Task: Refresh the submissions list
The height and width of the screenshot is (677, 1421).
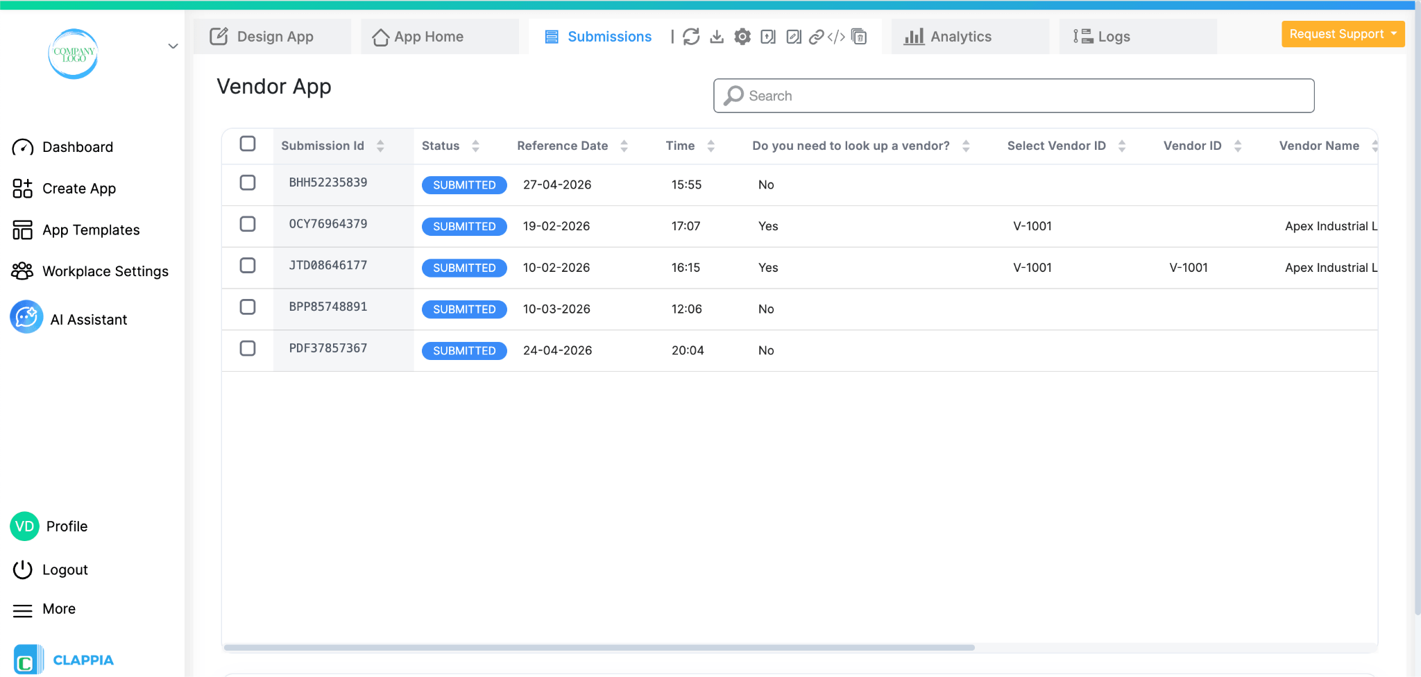Action: 691,37
